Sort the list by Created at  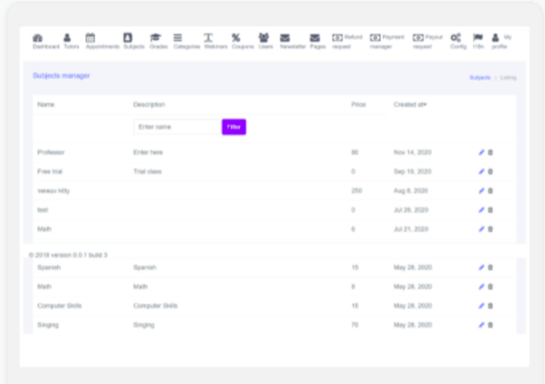coord(410,105)
